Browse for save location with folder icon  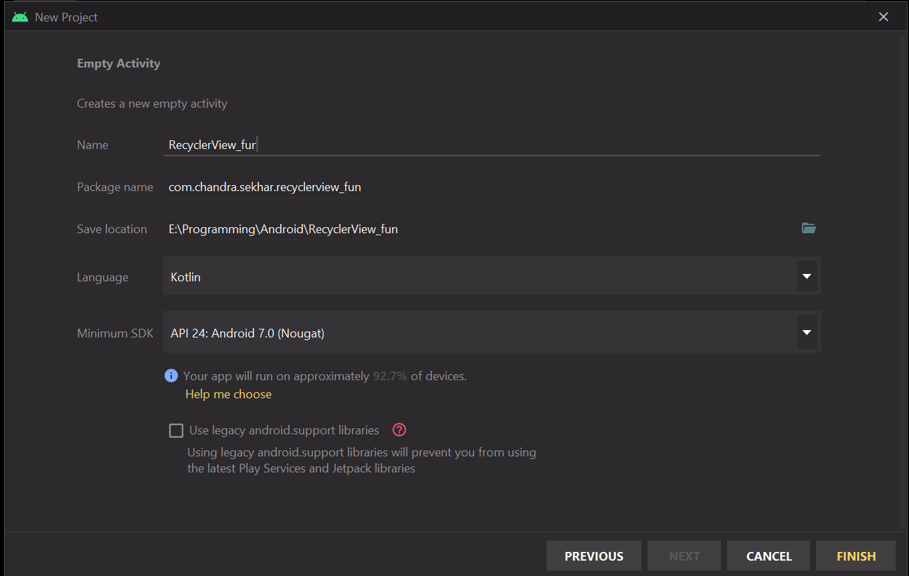click(x=809, y=229)
